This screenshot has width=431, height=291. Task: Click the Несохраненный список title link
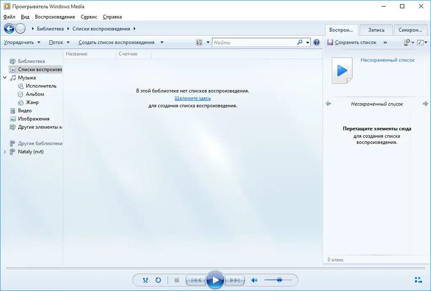(387, 60)
